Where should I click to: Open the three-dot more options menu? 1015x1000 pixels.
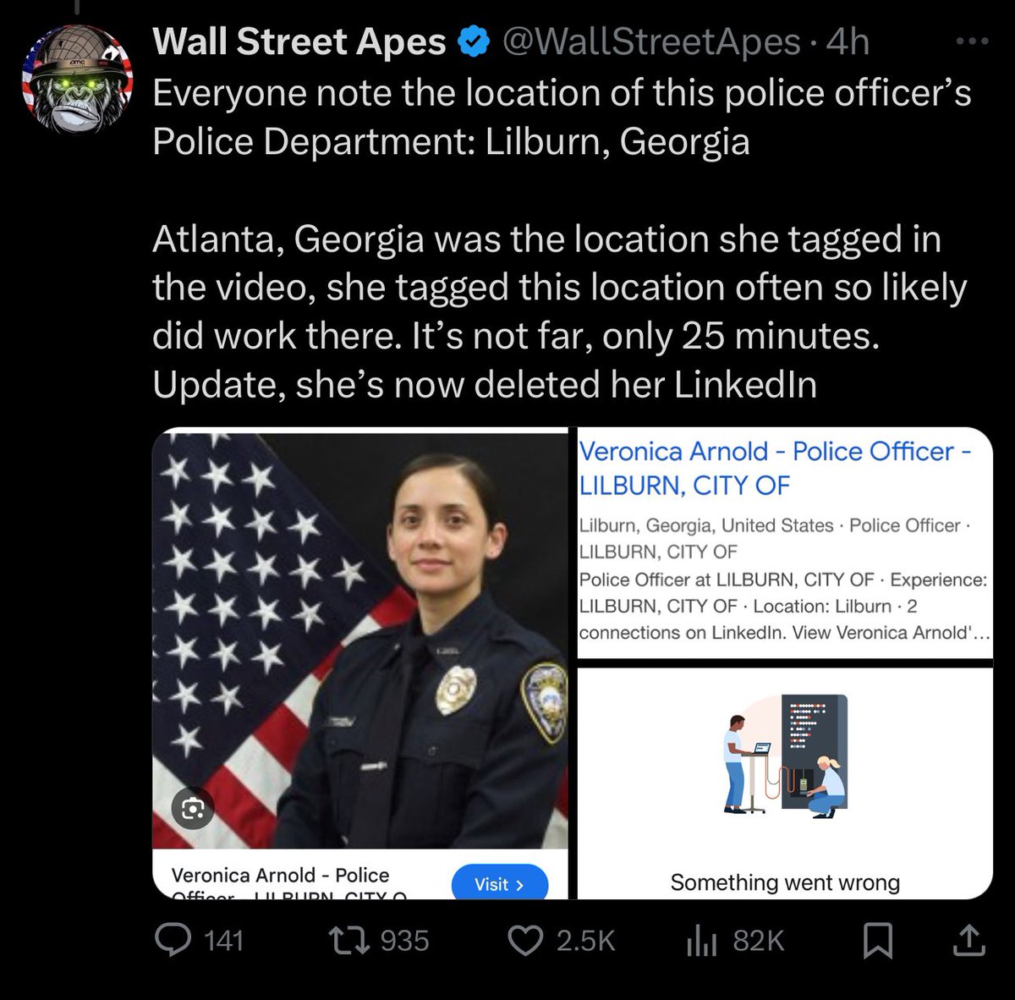972,41
